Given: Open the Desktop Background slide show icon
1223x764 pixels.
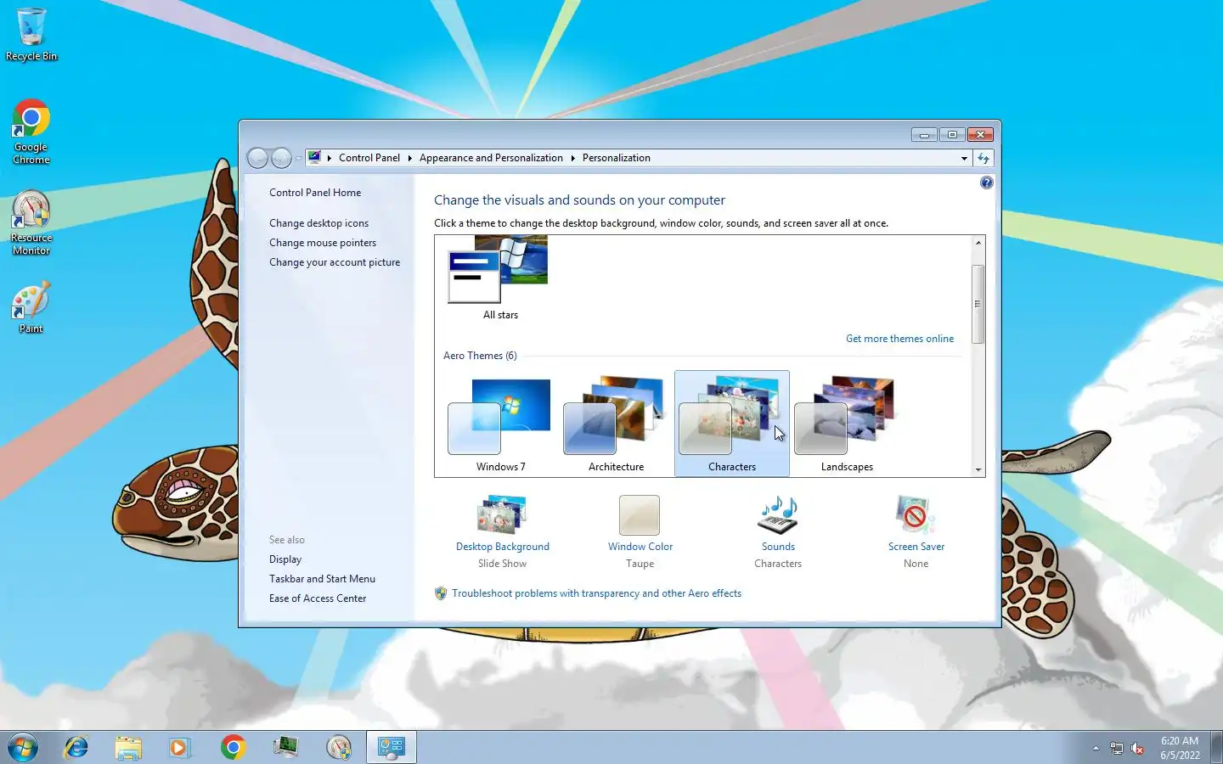Looking at the screenshot, I should coord(502,514).
